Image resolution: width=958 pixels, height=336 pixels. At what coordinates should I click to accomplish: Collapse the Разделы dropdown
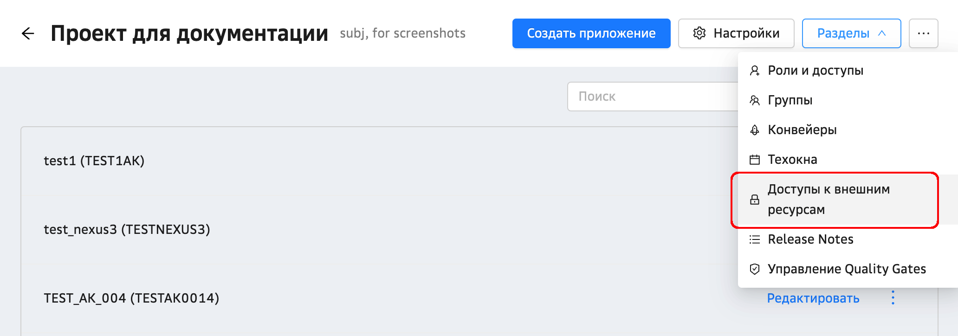pos(851,33)
